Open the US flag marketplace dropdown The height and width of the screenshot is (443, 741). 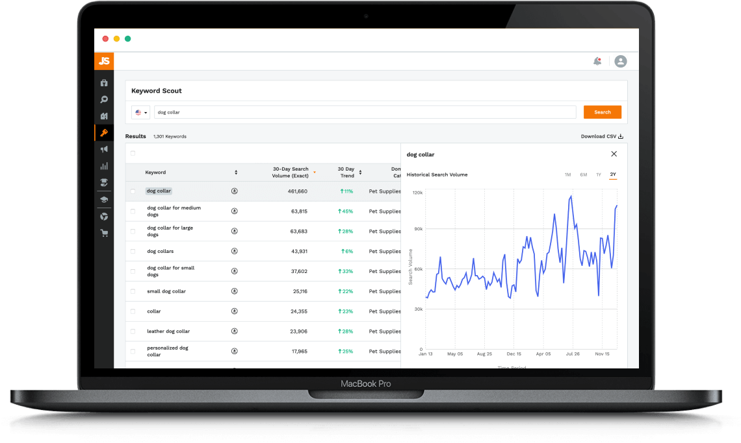coord(141,112)
